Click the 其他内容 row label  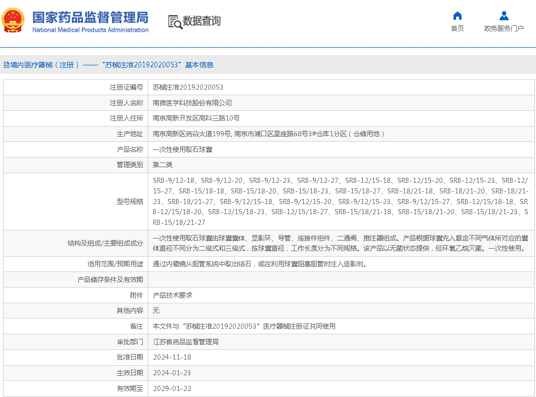[130, 310]
